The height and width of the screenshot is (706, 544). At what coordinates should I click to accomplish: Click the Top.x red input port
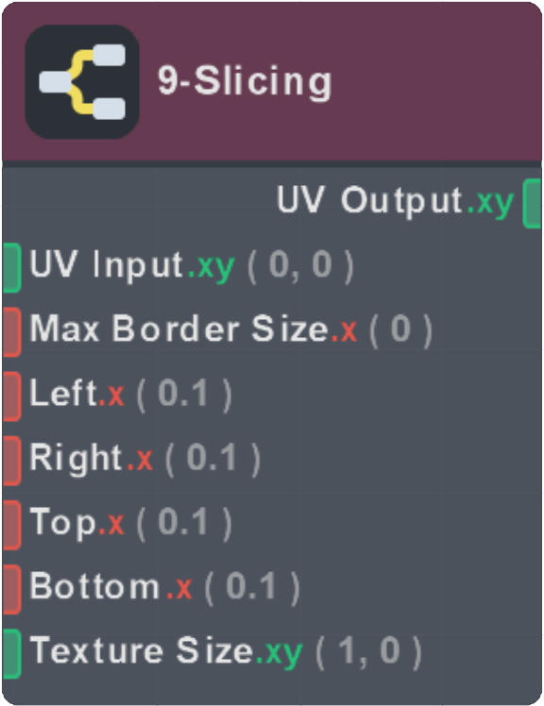(11, 525)
